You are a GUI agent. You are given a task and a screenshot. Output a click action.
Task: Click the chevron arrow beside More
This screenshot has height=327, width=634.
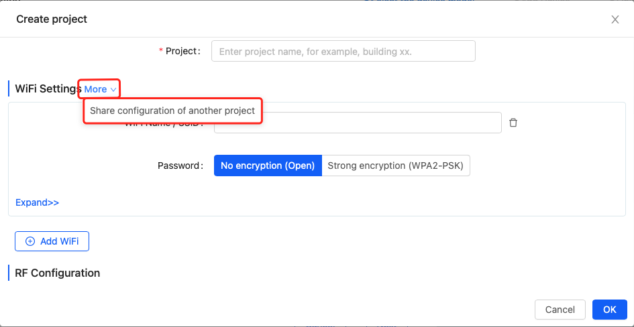113,89
